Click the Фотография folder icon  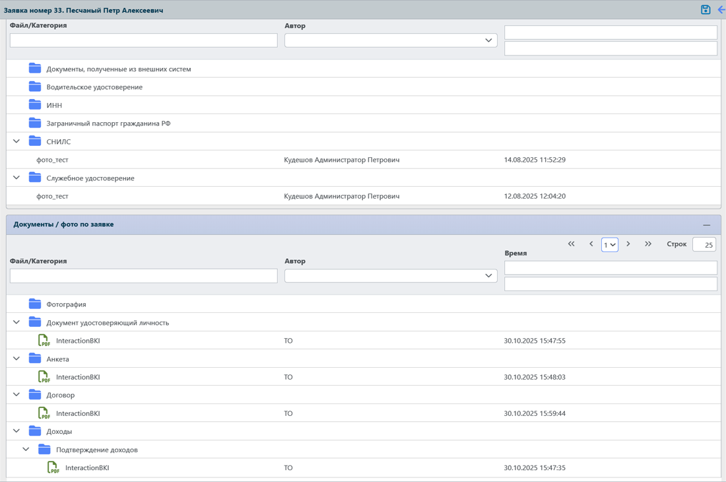(35, 304)
